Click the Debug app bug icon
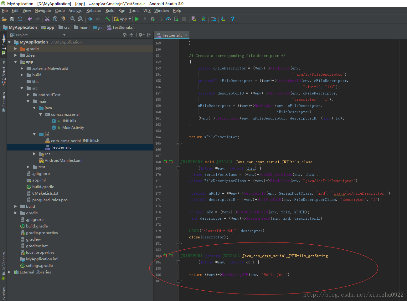Screen dimensions: 407x301 pyautogui.click(x=152, y=19)
